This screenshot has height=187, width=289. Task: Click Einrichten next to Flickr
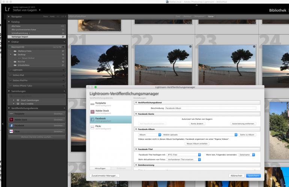[x=59, y=132]
